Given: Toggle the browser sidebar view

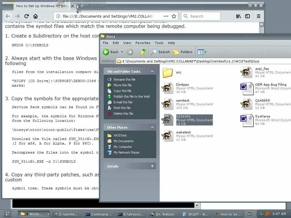Looking at the screenshot, I should point(248,16).
